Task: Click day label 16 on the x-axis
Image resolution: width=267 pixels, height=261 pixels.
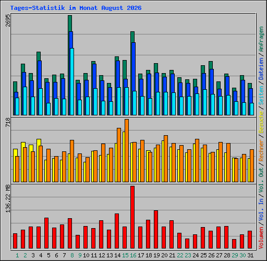Action: pos(133,255)
